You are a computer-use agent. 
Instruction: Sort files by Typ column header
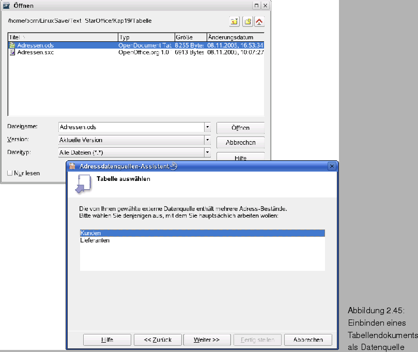pos(146,38)
